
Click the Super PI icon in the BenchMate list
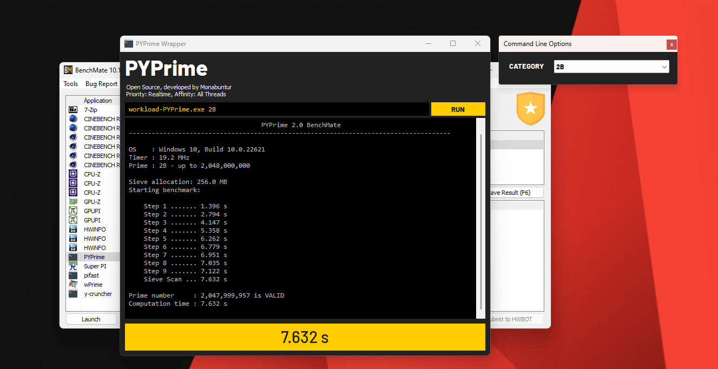73,266
